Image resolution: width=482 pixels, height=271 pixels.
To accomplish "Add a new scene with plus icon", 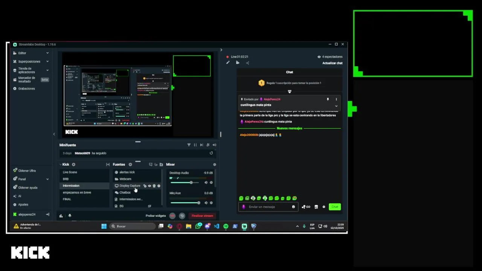I will [73, 164].
